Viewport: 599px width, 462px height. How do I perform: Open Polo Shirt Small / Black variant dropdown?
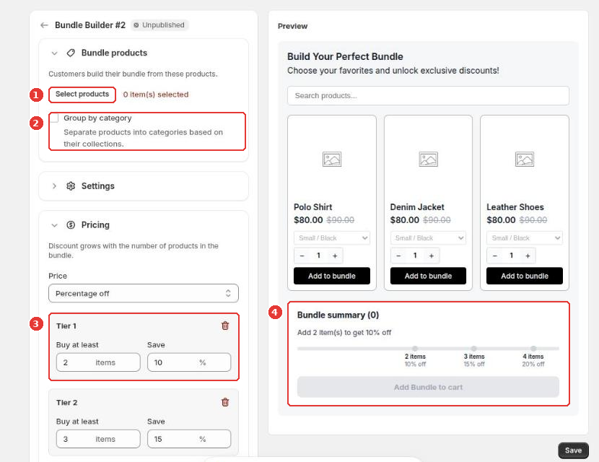331,238
